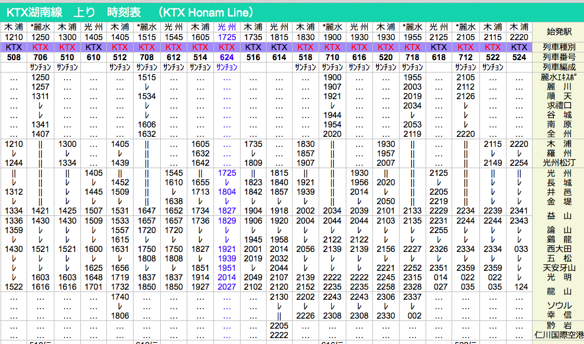
Task: Click the 順天 station label
Action: [x=559, y=96]
